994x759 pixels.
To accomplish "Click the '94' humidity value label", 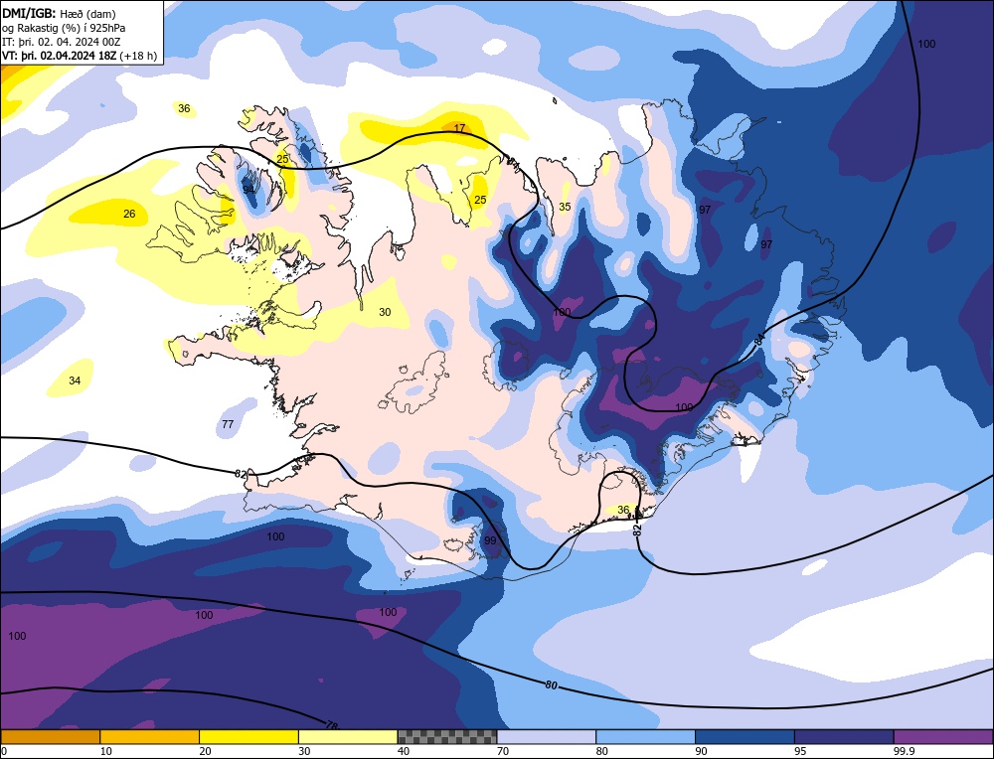I will pos(248,190).
